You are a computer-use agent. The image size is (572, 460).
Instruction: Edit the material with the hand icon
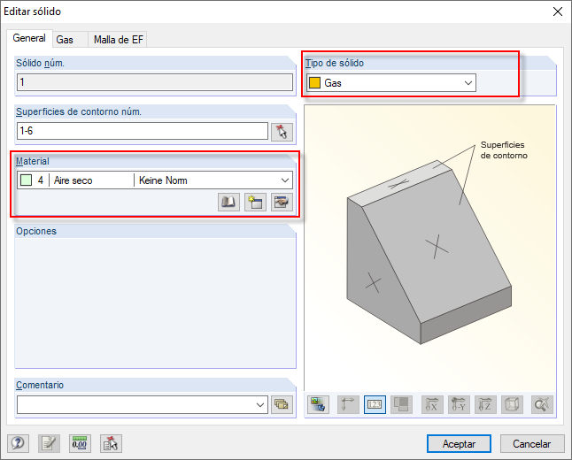coord(282,203)
